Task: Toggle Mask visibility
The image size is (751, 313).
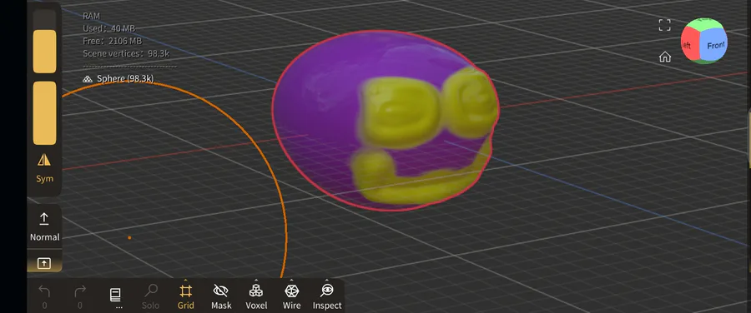Action: pos(221,296)
